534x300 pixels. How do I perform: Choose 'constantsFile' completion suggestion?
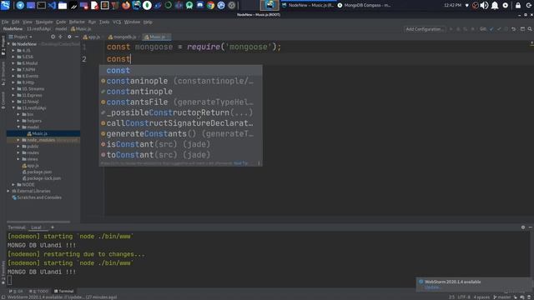point(181,102)
